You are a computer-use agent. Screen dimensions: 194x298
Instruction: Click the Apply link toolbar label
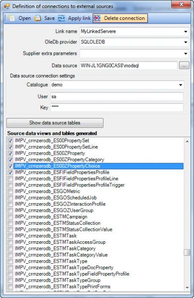point(79,18)
